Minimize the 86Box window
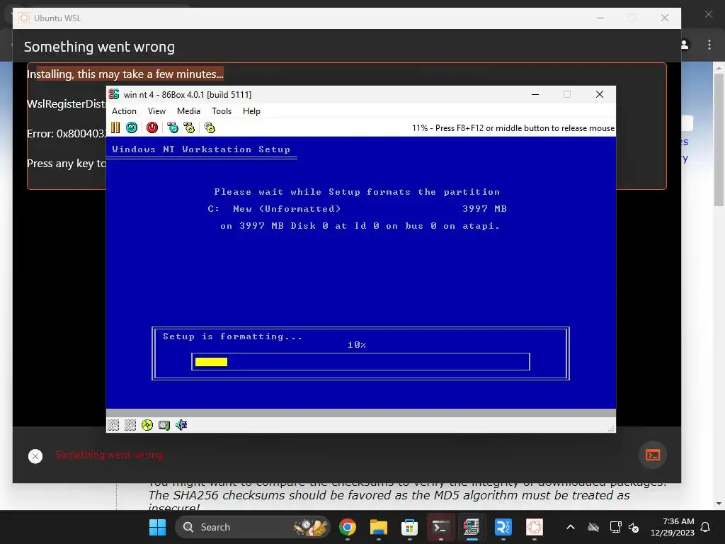The height and width of the screenshot is (544, 725). point(535,94)
